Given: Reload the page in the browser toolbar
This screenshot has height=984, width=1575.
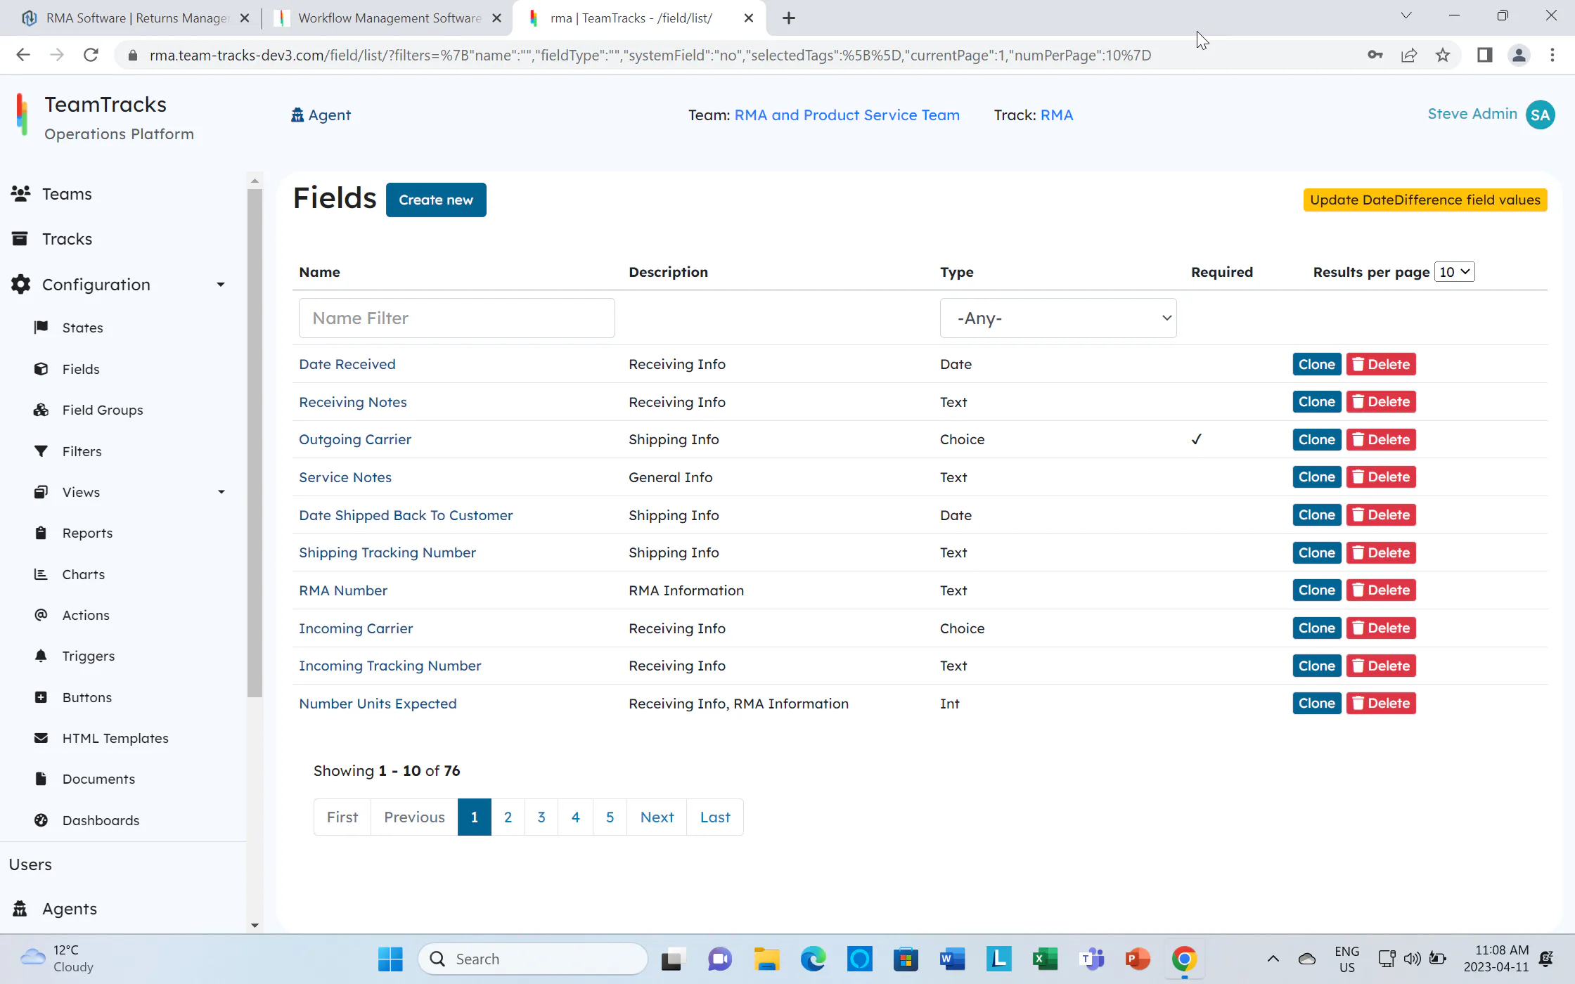Looking at the screenshot, I should pyautogui.click(x=91, y=55).
